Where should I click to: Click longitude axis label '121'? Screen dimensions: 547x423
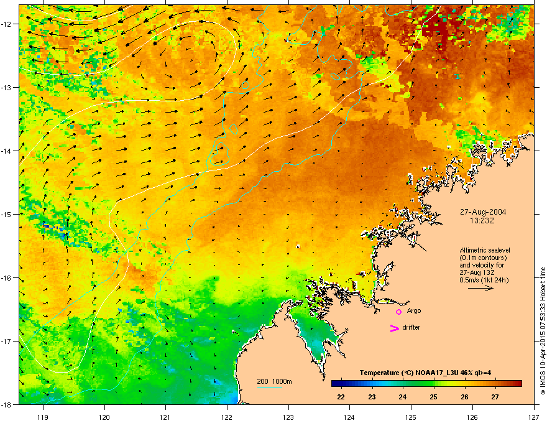[x=165, y=417]
